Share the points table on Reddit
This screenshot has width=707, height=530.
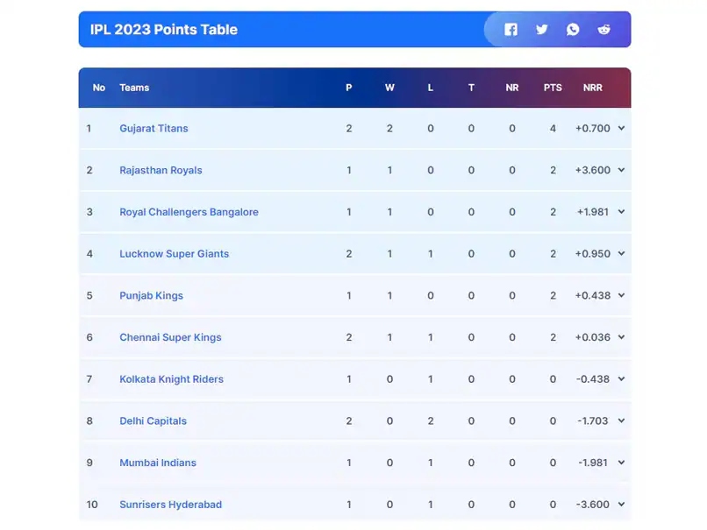(603, 30)
